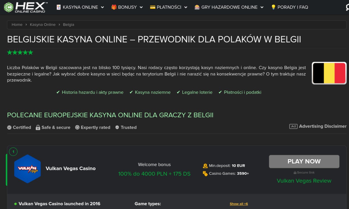Expand Show all +6 game types

coord(239,204)
